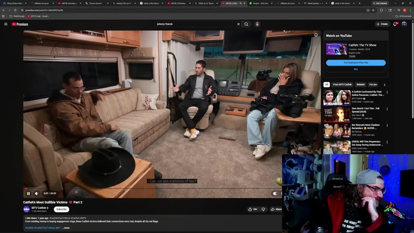Start voice search with the microphone

point(257,24)
